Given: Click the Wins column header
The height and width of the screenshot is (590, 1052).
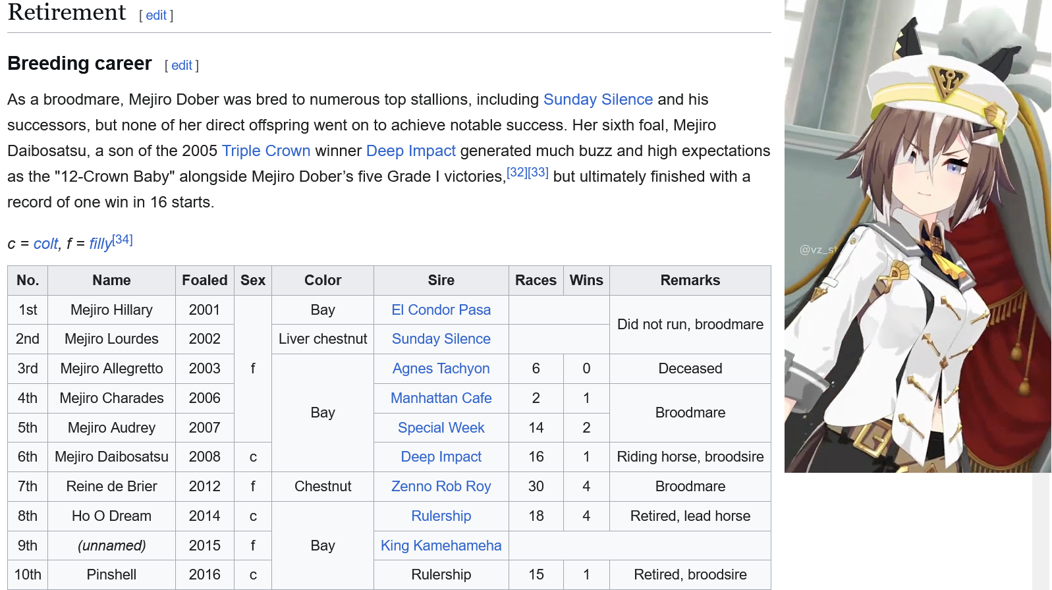Looking at the screenshot, I should [x=586, y=281].
